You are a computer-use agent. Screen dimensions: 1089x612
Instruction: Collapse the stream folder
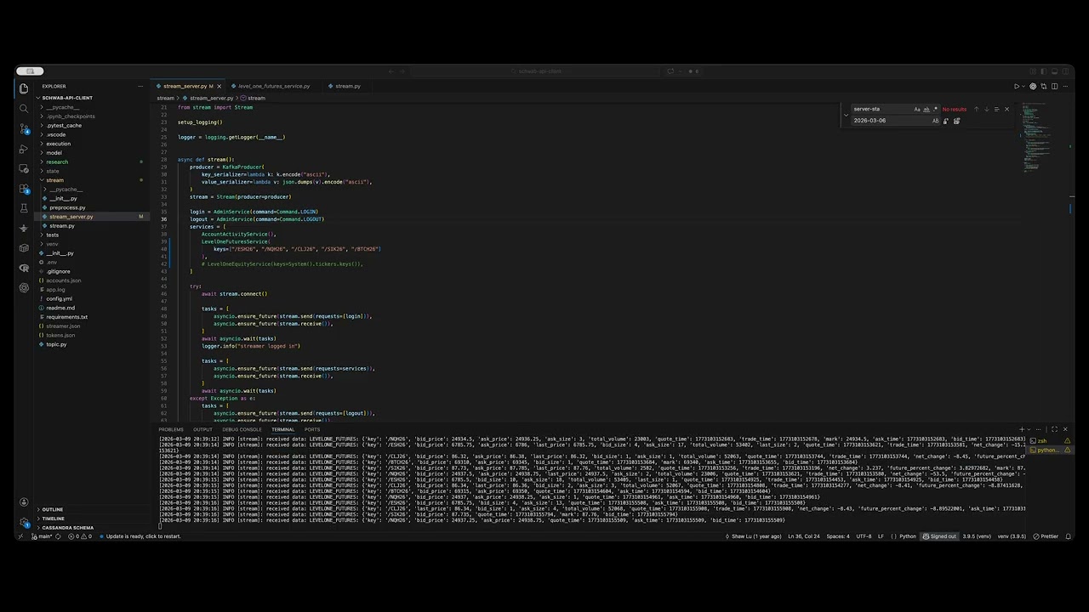pyautogui.click(x=54, y=180)
